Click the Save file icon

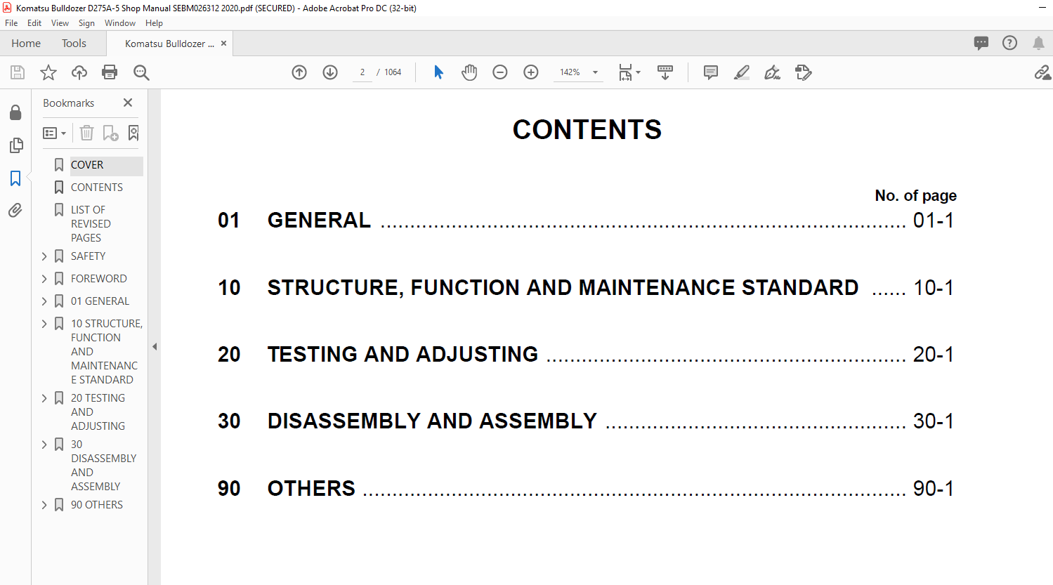(x=18, y=72)
